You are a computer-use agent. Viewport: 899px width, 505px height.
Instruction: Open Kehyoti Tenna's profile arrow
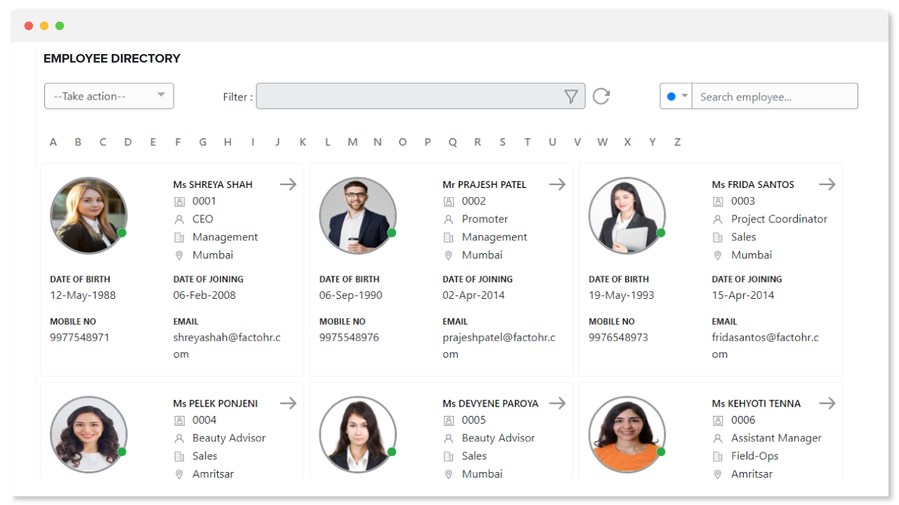pyautogui.click(x=827, y=403)
